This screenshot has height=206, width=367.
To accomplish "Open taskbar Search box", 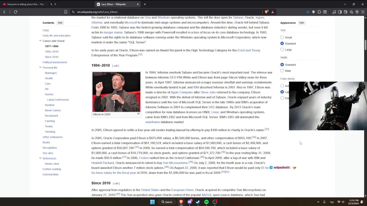I will (x=167, y=202).
